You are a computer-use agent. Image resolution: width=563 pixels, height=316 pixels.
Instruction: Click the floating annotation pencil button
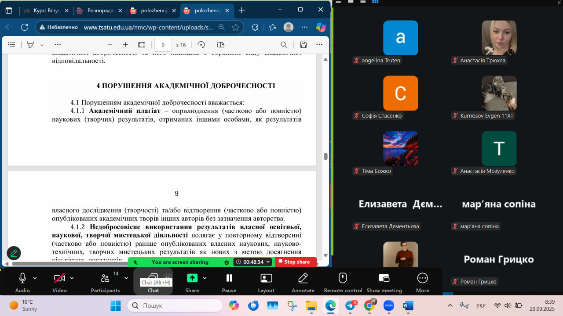click(x=14, y=253)
